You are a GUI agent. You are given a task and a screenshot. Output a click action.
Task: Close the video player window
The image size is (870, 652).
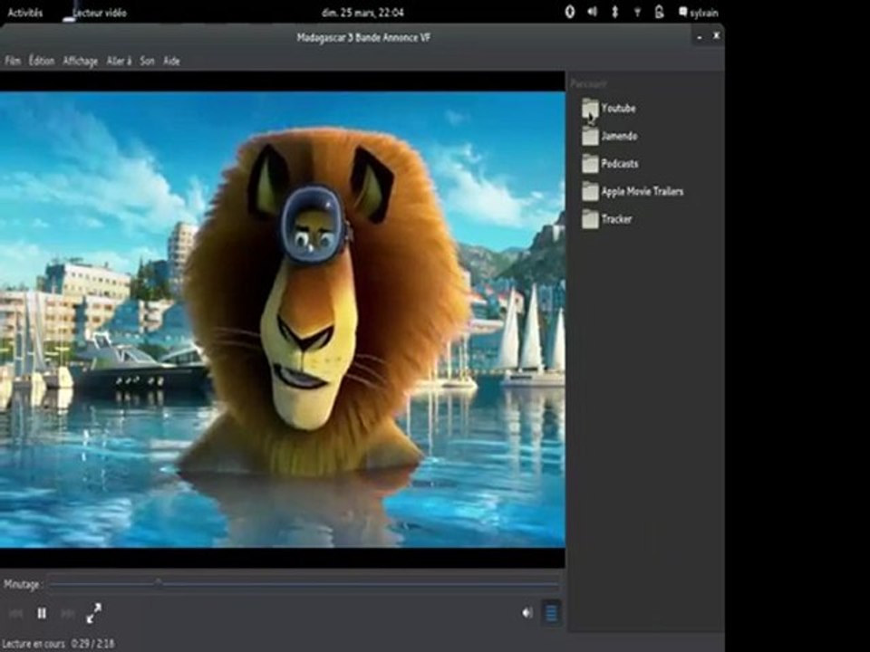pos(716,36)
